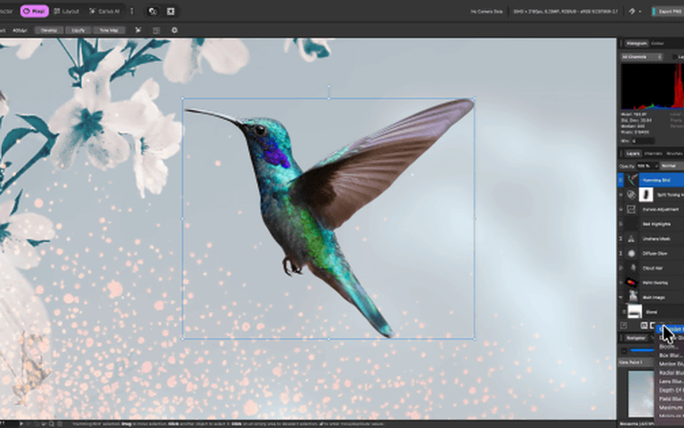Collapse the Main Image layer group
Screen dimensions: 684x428
[621, 297]
